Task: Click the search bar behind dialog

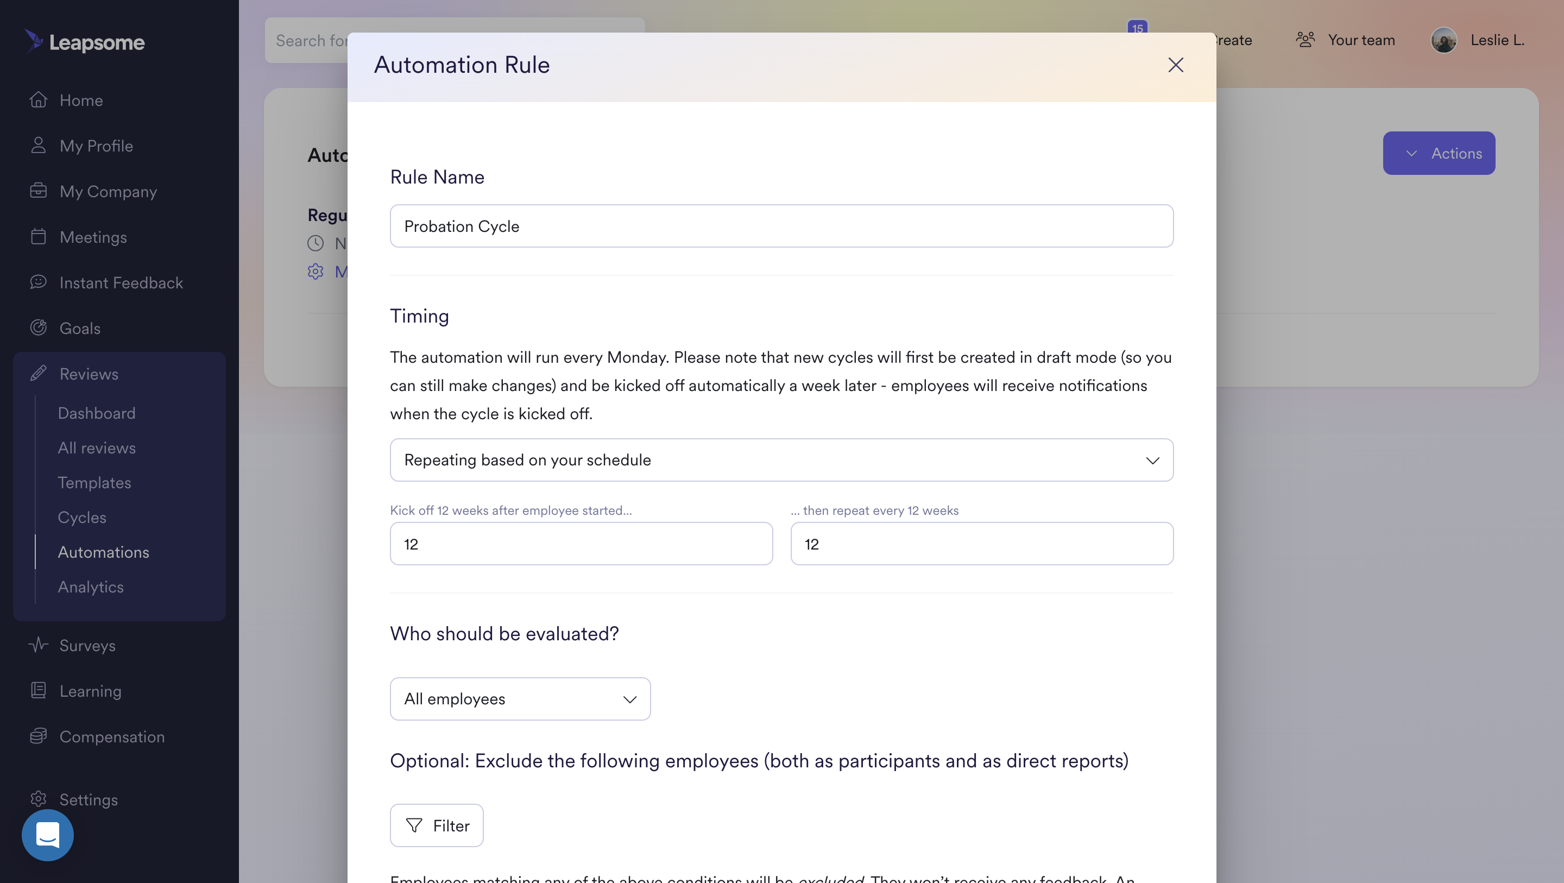Action: [x=306, y=40]
